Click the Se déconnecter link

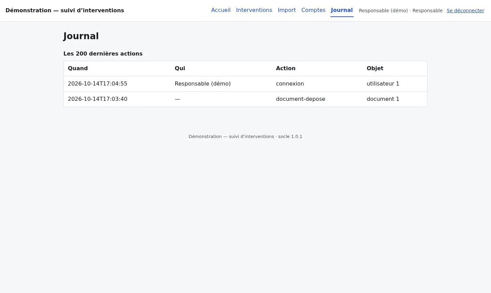[465, 11]
